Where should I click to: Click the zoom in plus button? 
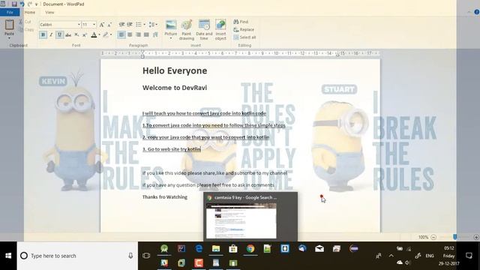[476, 237]
